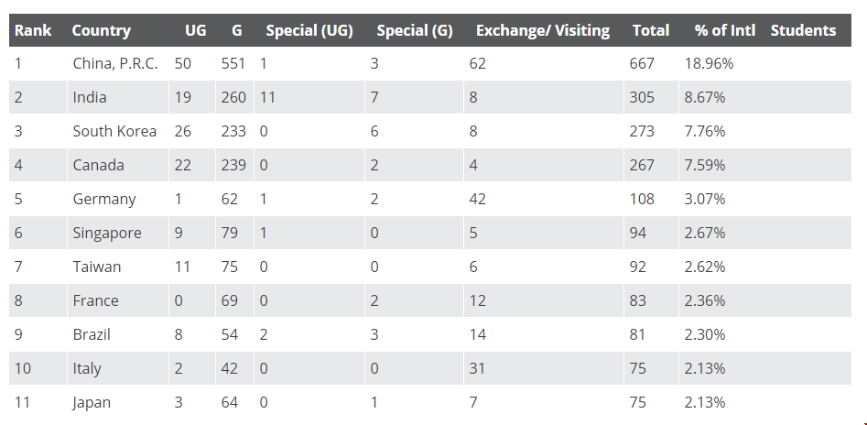
Task: Select the UG column header
Action: [196, 30]
